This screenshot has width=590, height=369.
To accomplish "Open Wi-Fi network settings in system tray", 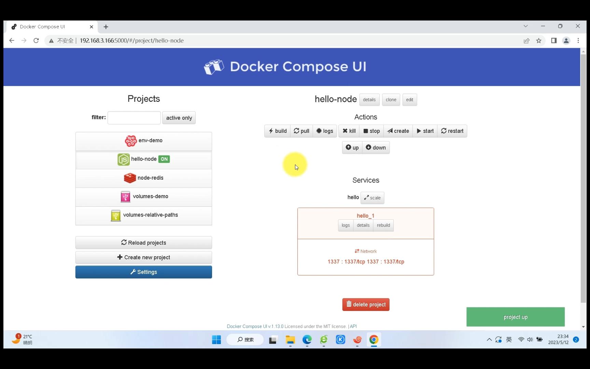I will [x=521, y=340].
